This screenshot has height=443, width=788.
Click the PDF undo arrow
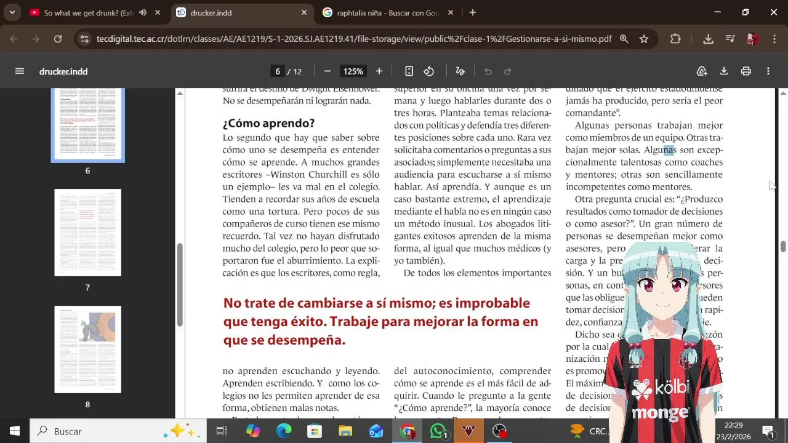(488, 71)
